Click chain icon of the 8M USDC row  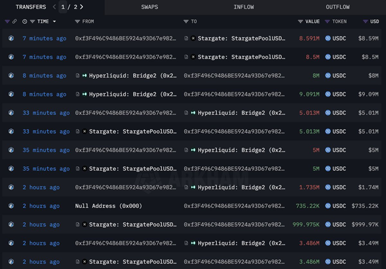coord(11,76)
